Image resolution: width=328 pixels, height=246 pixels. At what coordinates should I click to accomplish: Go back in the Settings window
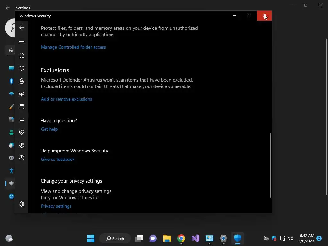(x=8, y=8)
